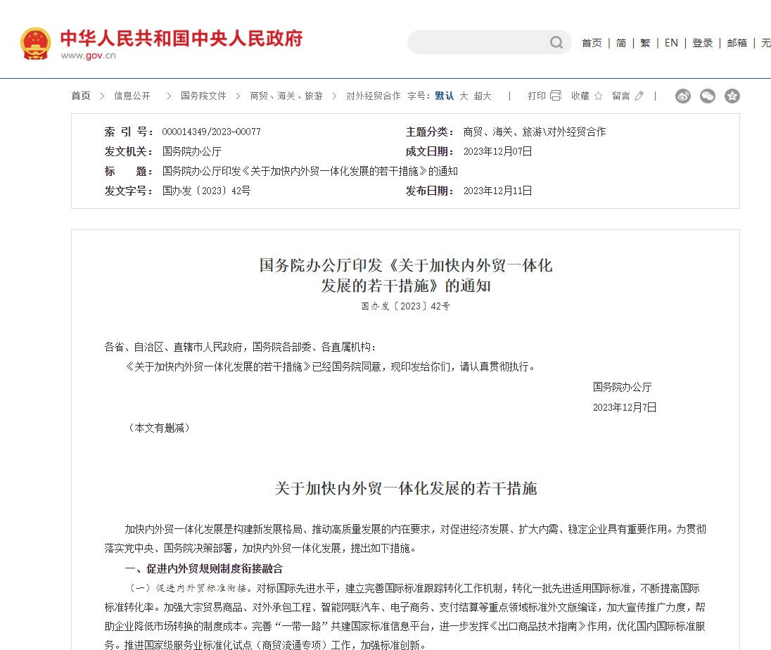The image size is (771, 650).
Task: Click the heading 关于加快内外贸一体化发展的若干措施
Action: pyautogui.click(x=406, y=488)
